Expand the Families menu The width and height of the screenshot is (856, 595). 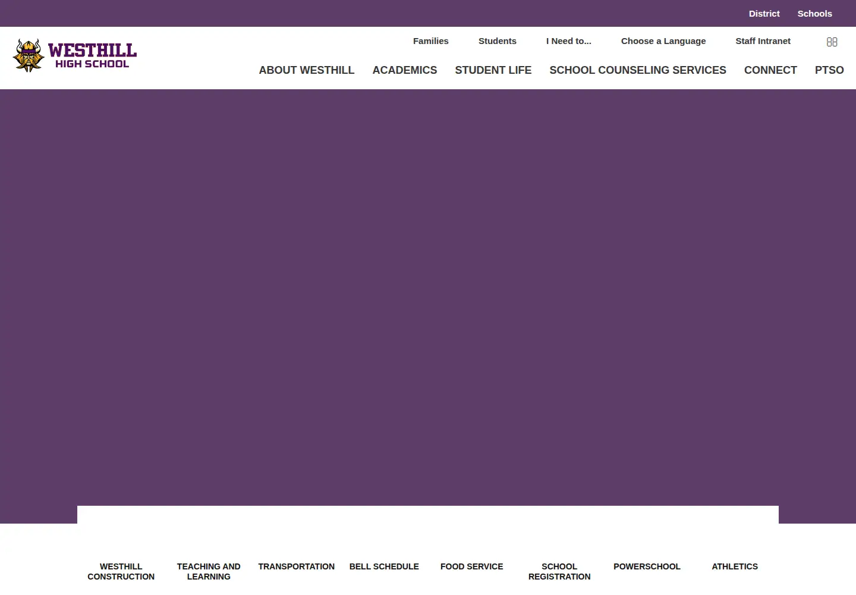431,41
